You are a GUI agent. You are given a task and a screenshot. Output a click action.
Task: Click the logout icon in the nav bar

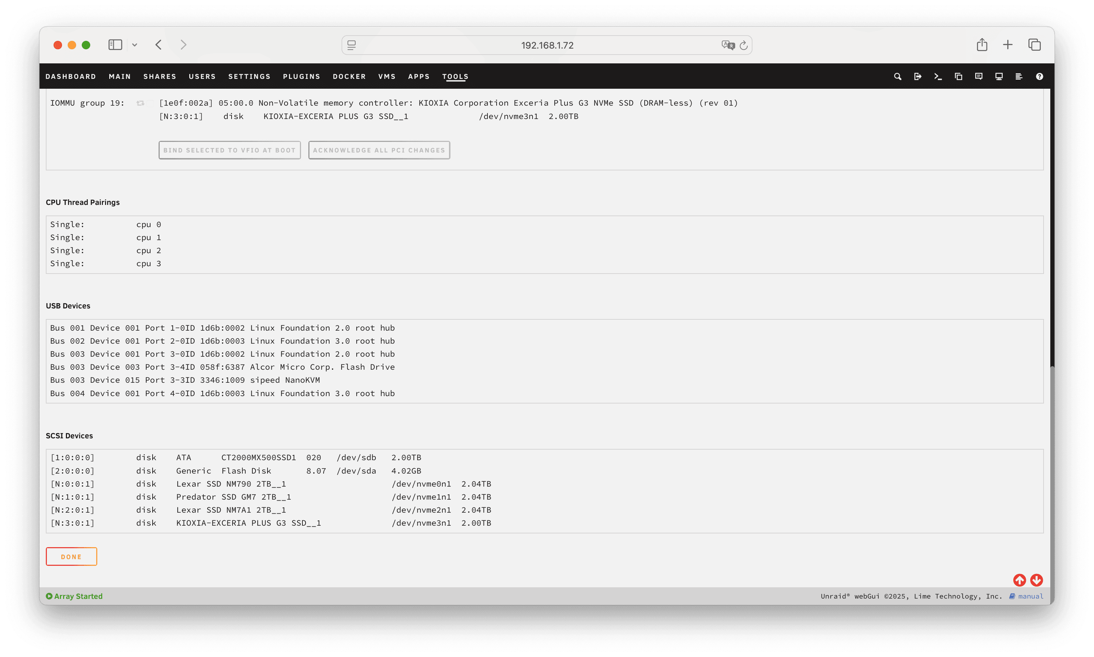coord(918,77)
